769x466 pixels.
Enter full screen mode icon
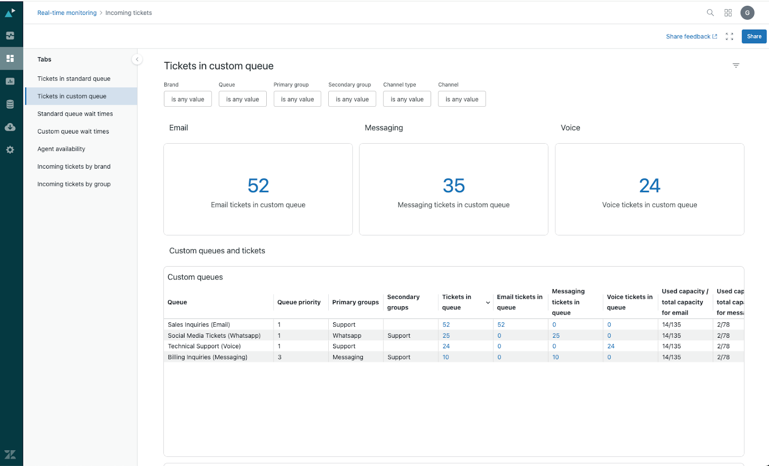(729, 37)
